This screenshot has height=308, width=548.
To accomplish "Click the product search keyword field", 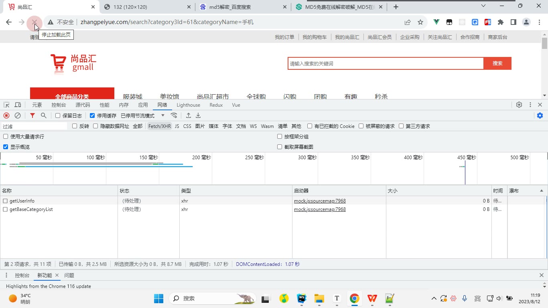I will (386, 63).
